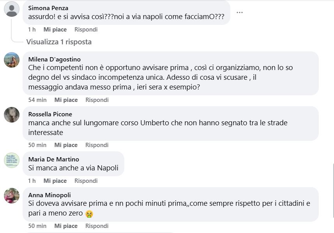Click Rispondi under Maria De Martino's comment

86,181
